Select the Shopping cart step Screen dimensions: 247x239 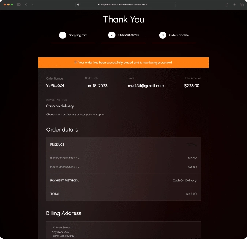click(78, 35)
